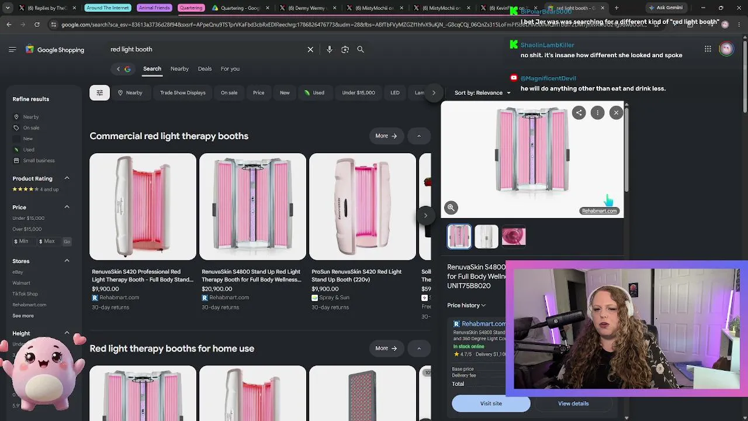This screenshot has height=421, width=748.
Task: Open a new browser tab
Action: [x=617, y=8]
